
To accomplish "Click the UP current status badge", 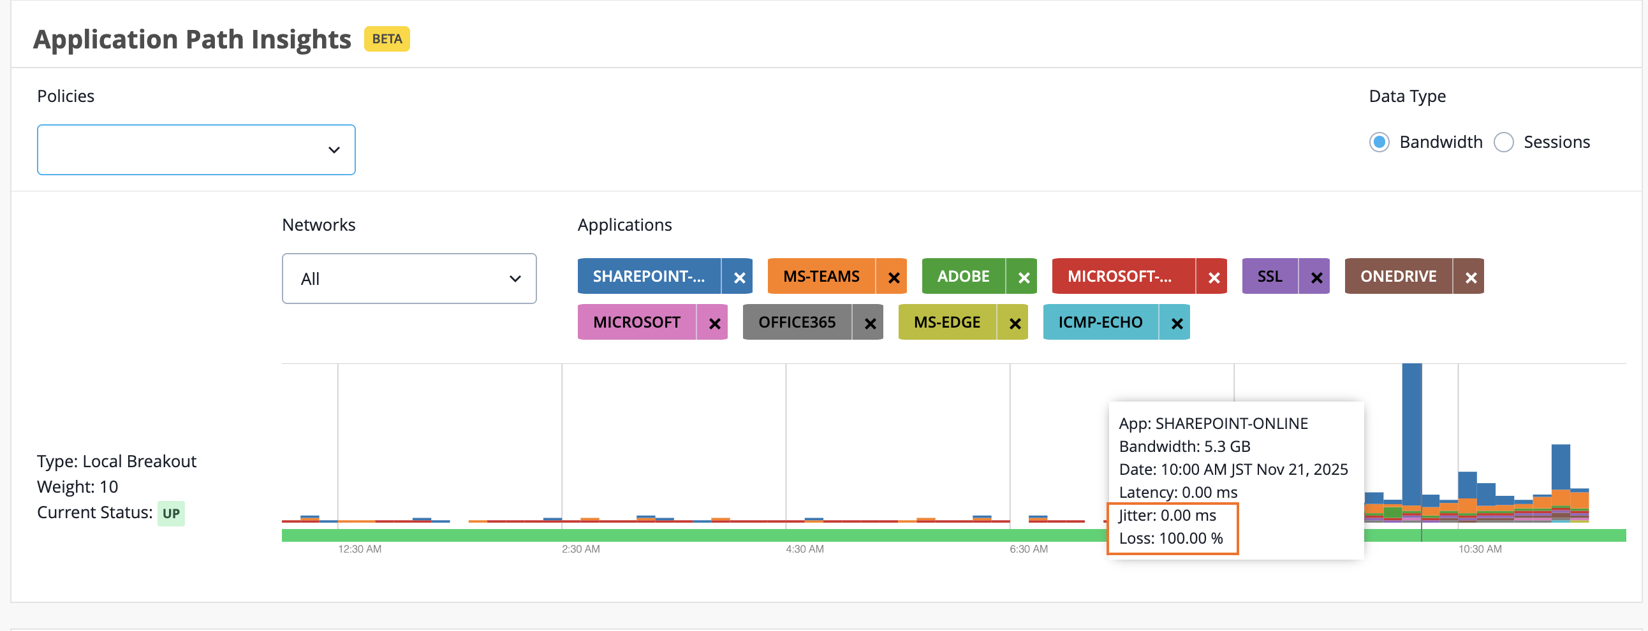I will 171,514.
